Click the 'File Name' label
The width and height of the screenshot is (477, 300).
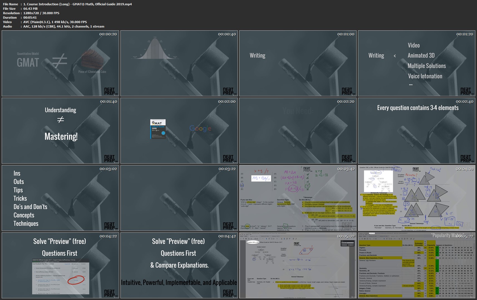[x=11, y=4]
